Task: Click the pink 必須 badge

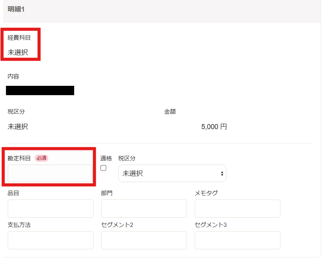Action: click(x=42, y=158)
